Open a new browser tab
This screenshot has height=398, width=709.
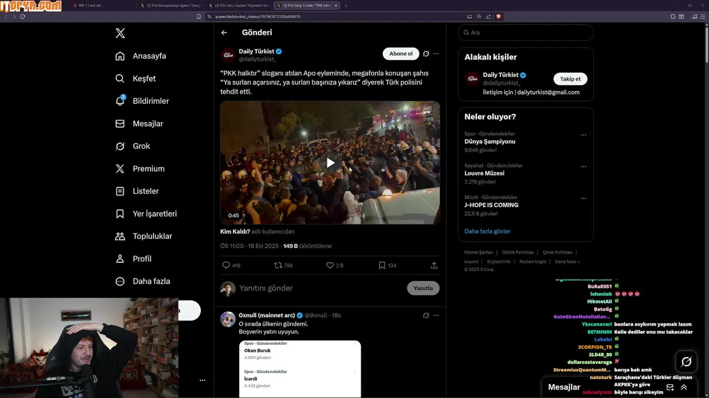point(346,6)
